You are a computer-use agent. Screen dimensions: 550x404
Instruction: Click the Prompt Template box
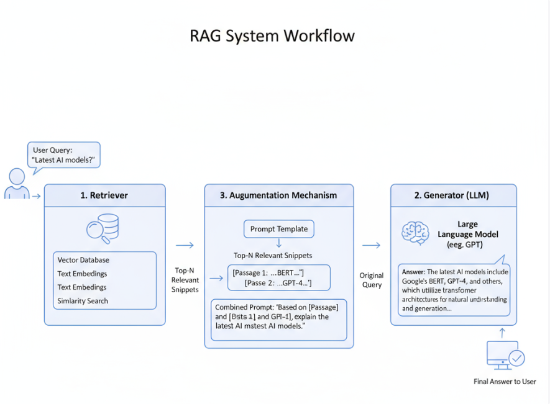click(278, 229)
